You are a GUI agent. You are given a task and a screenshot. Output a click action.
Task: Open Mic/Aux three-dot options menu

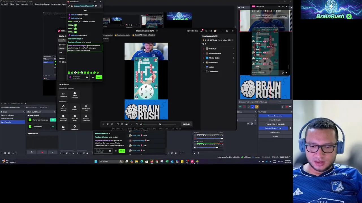(x=195, y=136)
